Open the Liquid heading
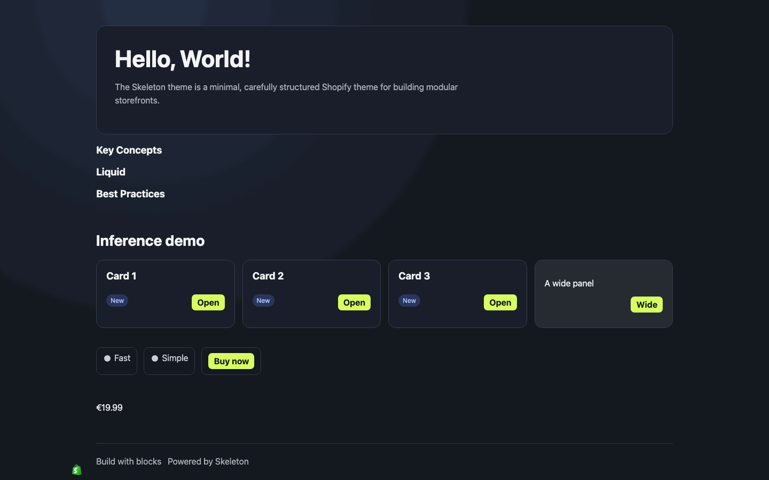This screenshot has height=480, width=769. coord(111,172)
